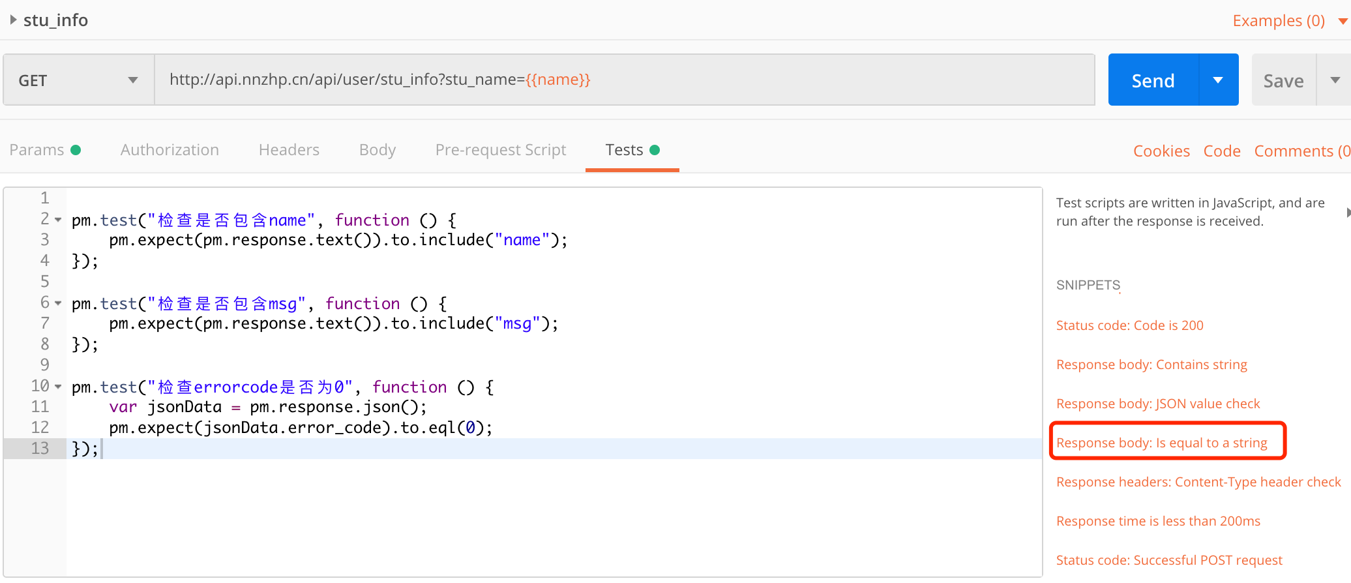This screenshot has height=583, width=1351.
Task: Insert 'Response body: Is equal to a string' snippet
Action: click(1161, 443)
